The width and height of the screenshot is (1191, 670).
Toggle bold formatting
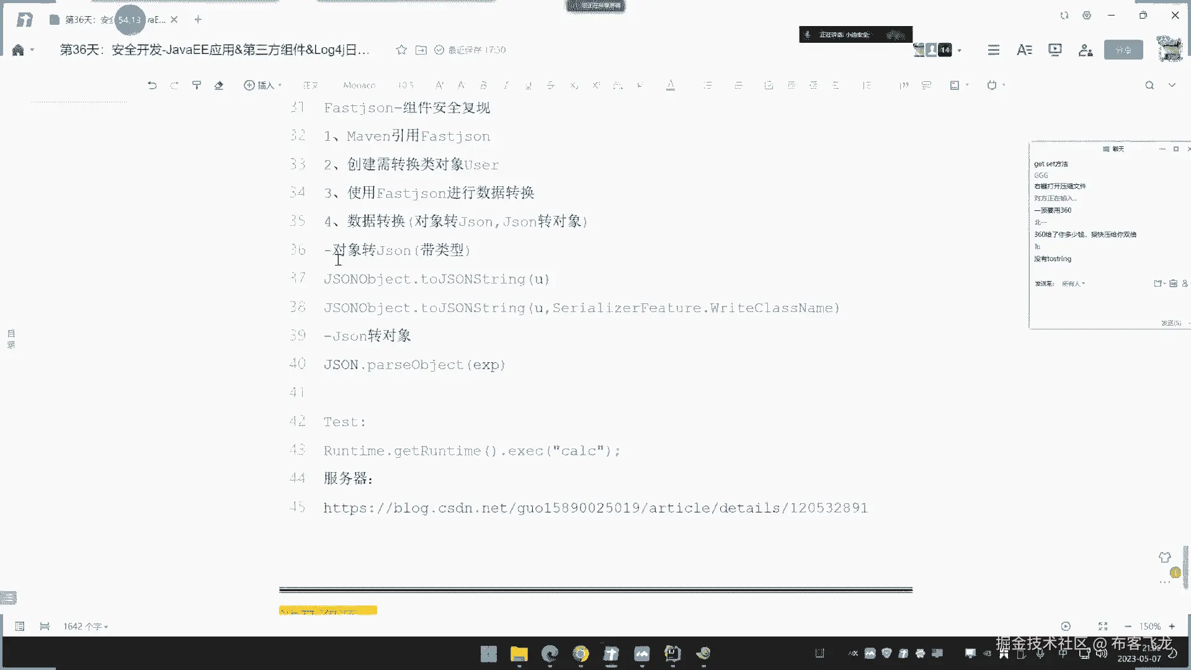tap(483, 85)
